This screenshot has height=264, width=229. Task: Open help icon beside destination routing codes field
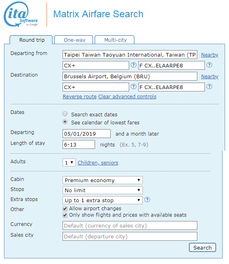pos(134,87)
